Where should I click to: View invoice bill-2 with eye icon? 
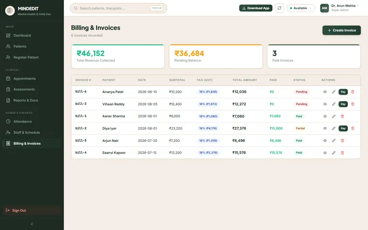point(325,128)
